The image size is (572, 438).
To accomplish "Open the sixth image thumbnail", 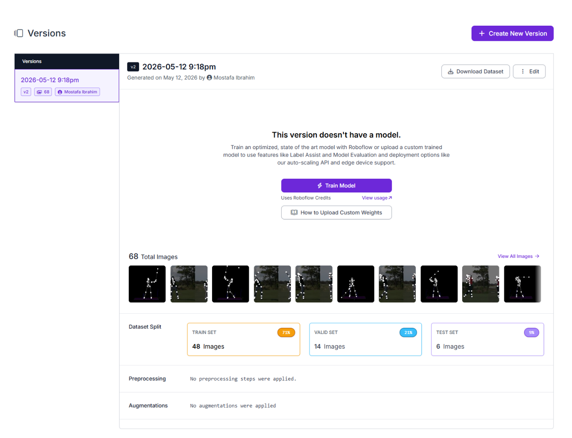I will point(356,284).
